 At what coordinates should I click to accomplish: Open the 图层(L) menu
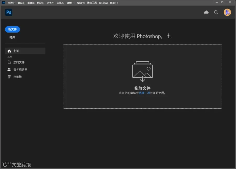coord(40,3)
